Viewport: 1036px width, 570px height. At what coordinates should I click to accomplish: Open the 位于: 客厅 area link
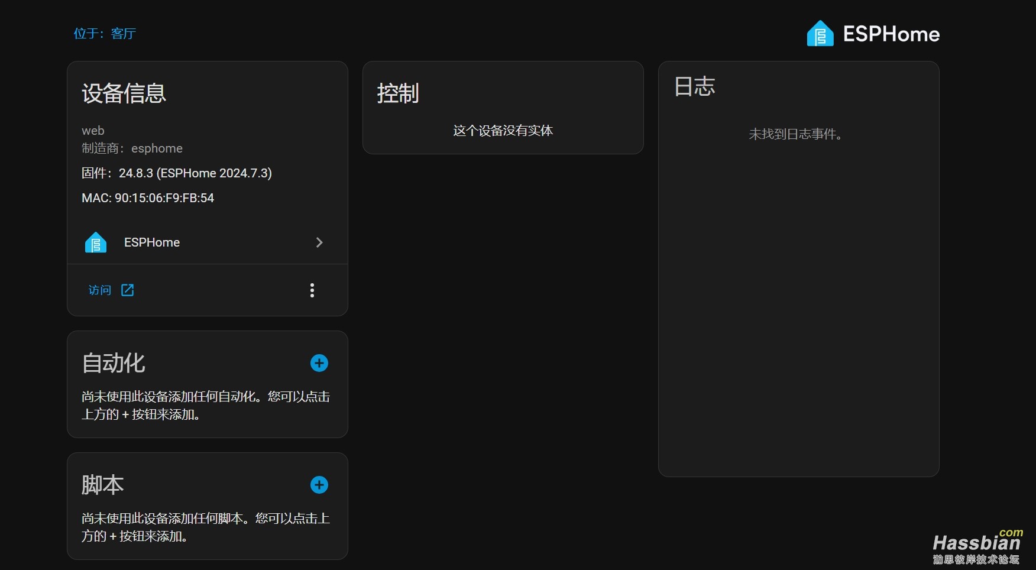coord(105,34)
